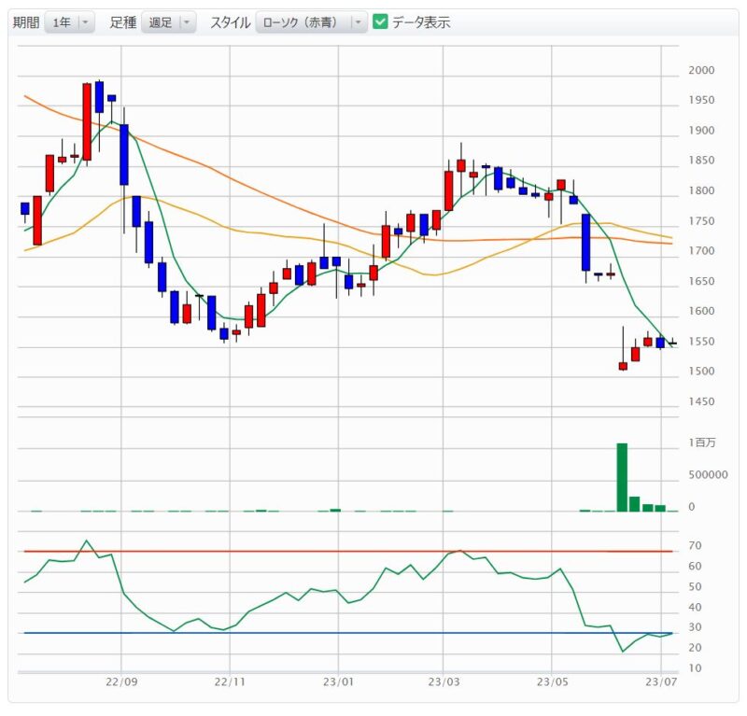Click the 1800 price axis label
This screenshot has width=747, height=716.
tap(701, 190)
